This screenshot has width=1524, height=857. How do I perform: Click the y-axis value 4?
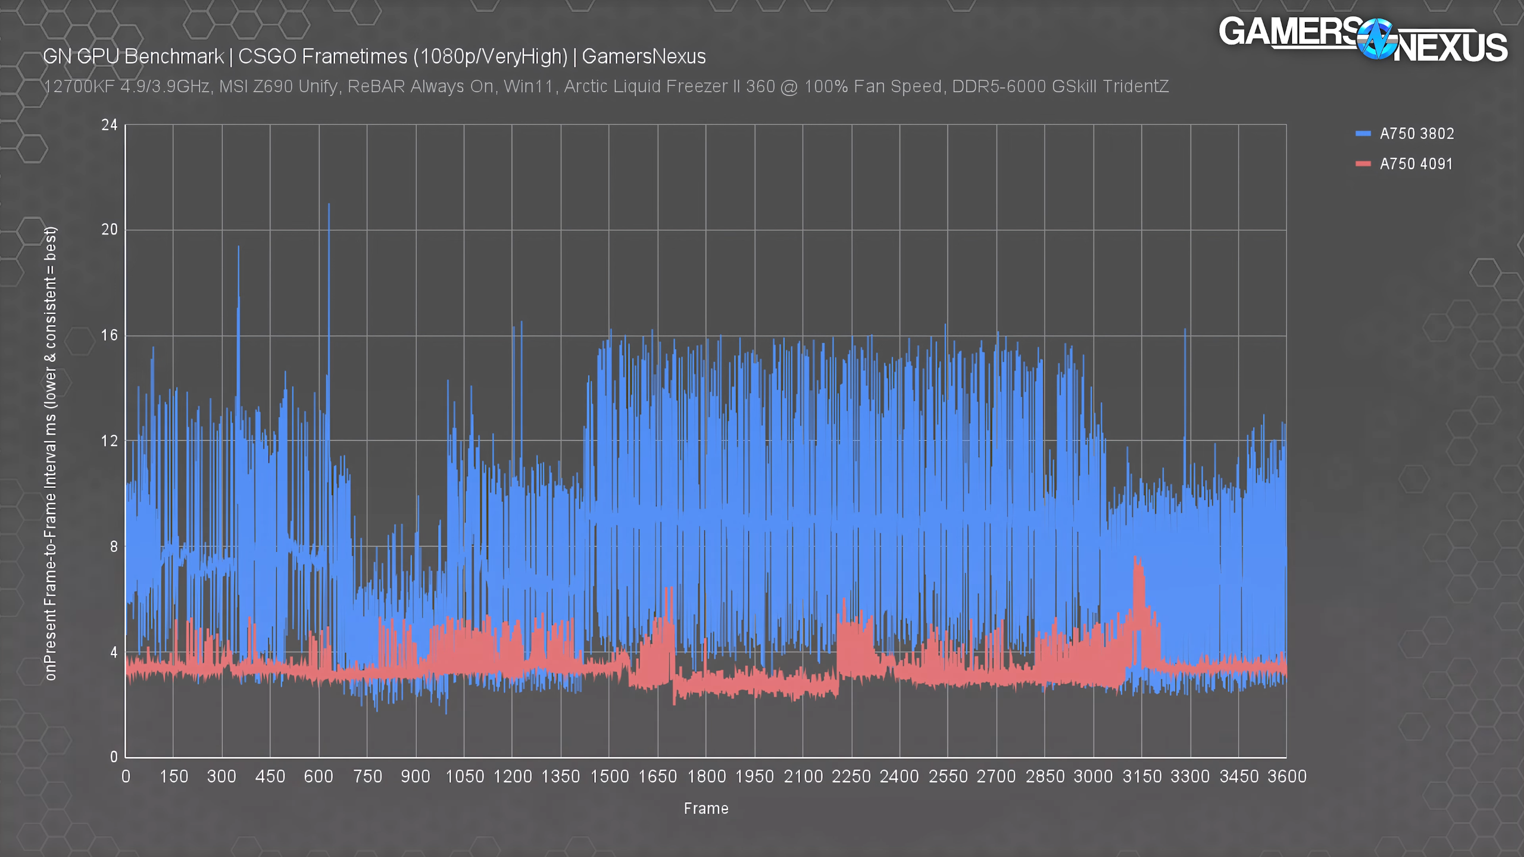point(114,652)
